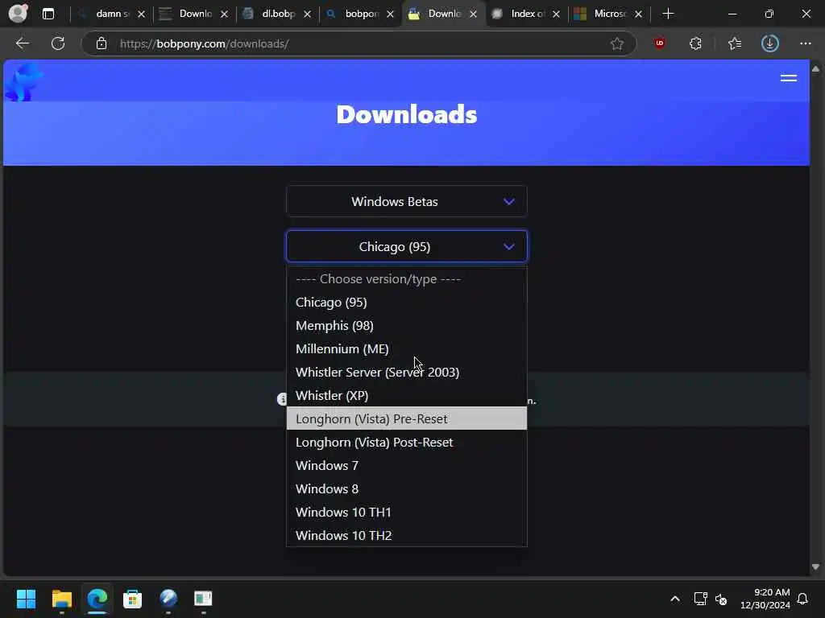Choose Windows 7 option
This screenshot has width=825, height=618.
406,466
